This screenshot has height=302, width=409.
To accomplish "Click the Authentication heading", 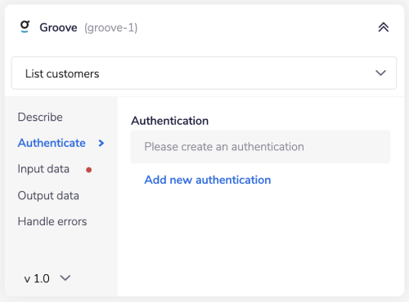I will click(170, 121).
